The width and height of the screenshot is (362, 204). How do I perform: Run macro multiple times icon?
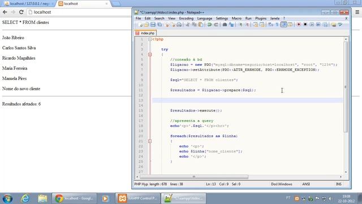click(318, 24)
